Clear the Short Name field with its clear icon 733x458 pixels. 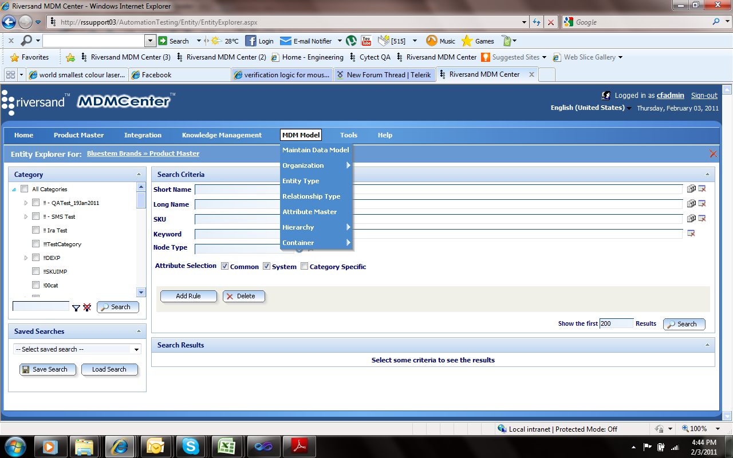[702, 188]
